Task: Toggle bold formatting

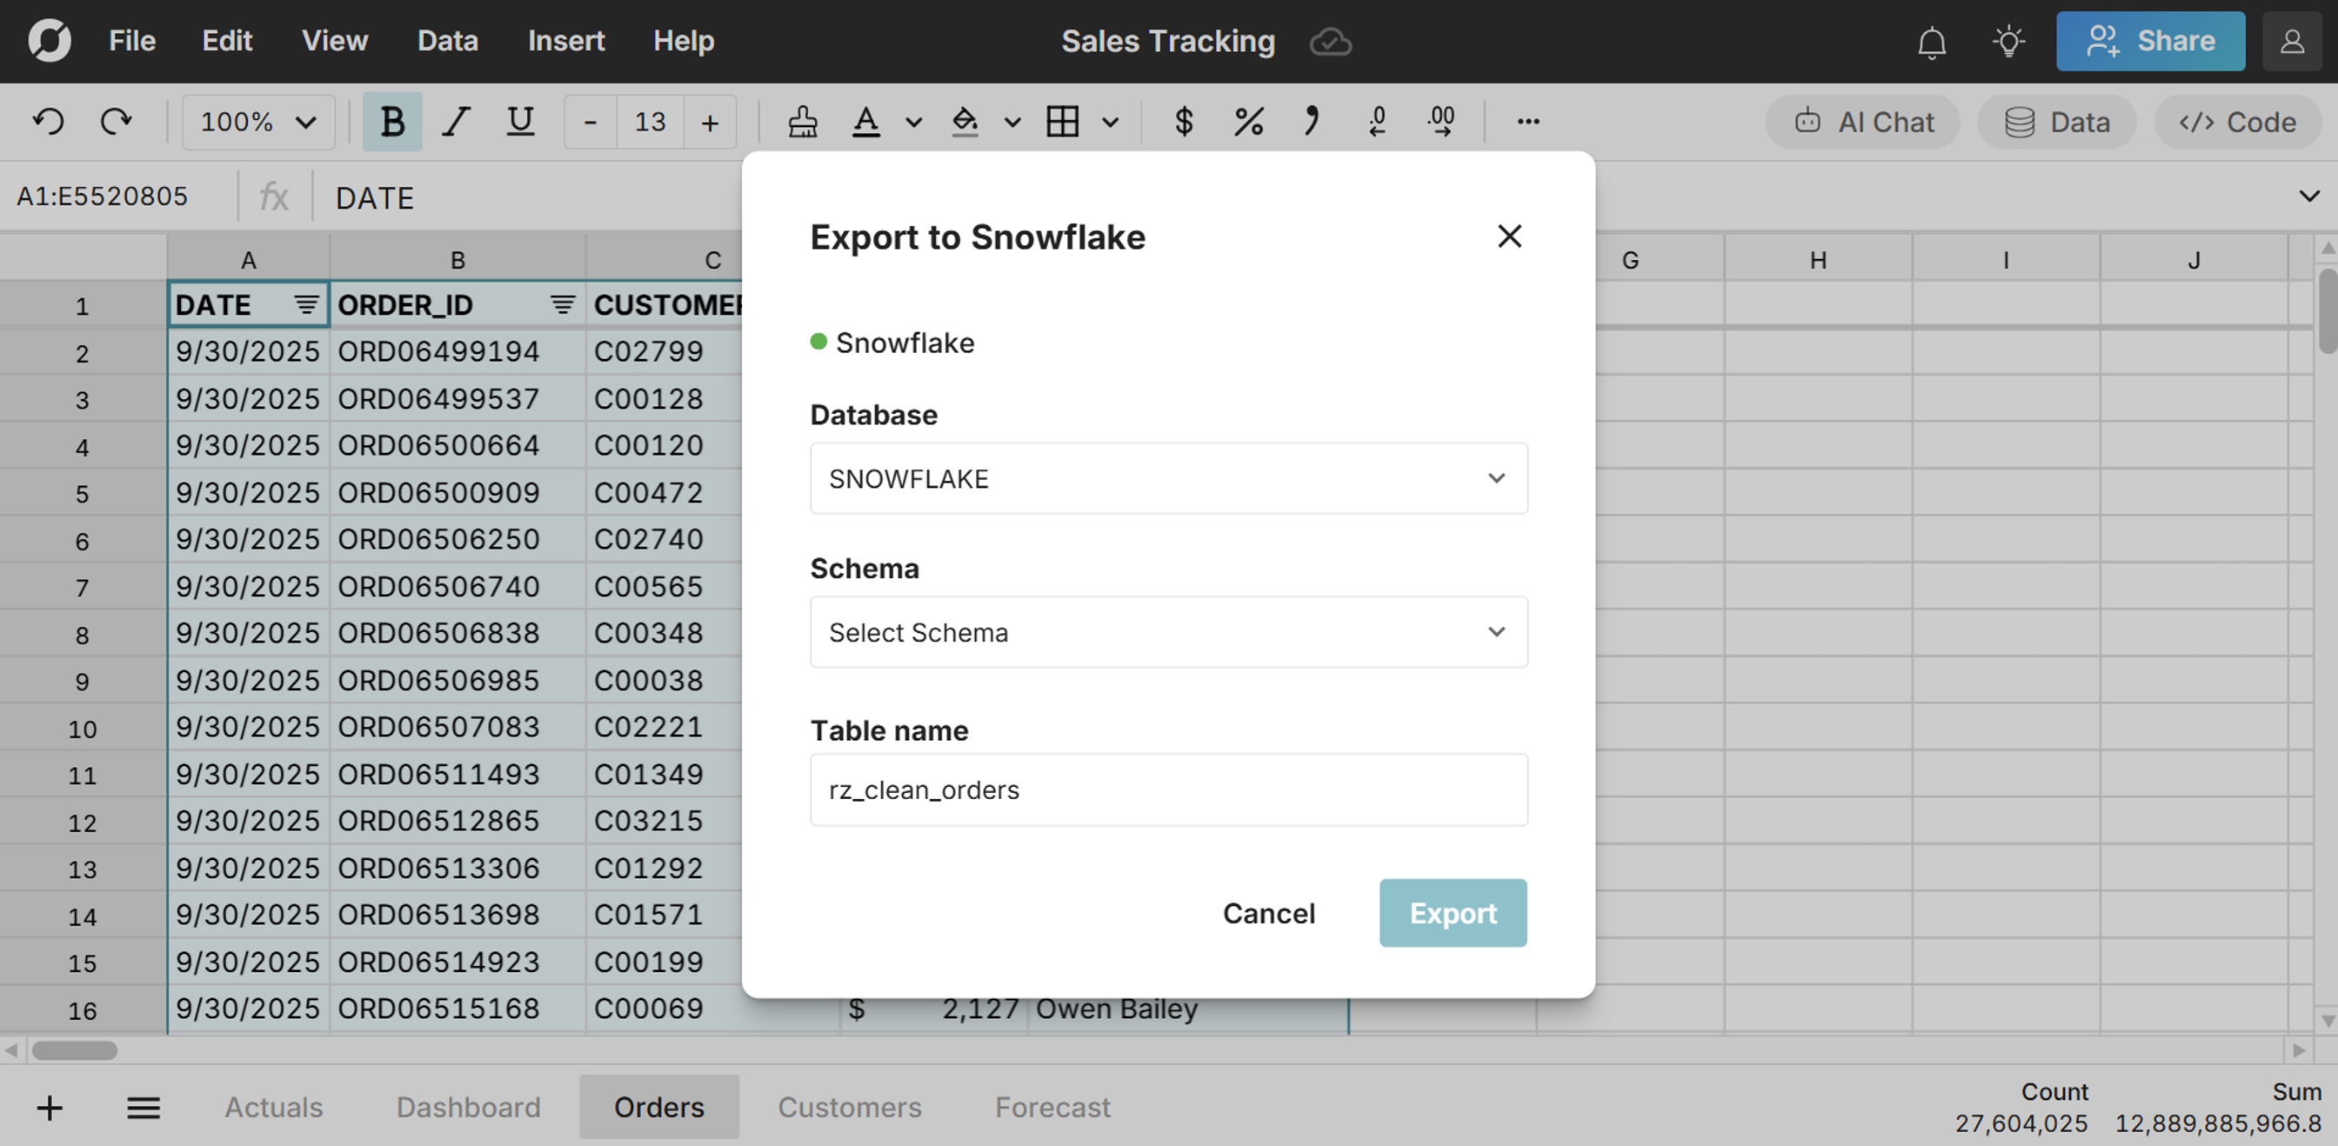Action: (x=392, y=122)
